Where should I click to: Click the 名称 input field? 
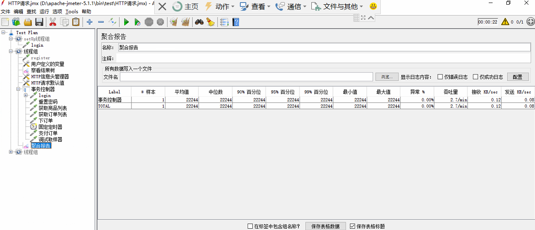[324, 48]
